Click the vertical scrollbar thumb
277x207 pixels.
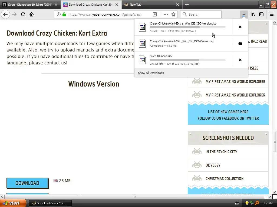click(275, 141)
